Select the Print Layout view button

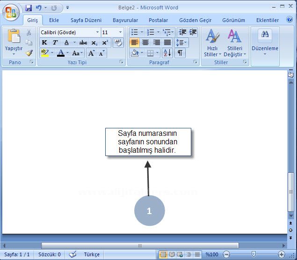point(163,254)
